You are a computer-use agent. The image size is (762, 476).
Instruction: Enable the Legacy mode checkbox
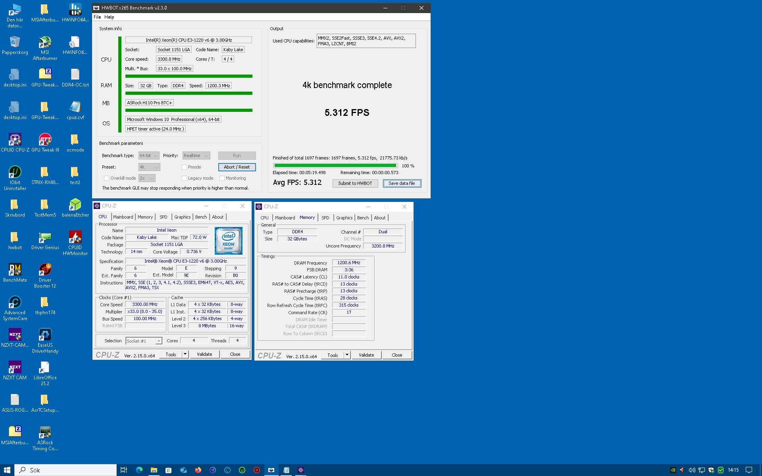(x=184, y=178)
